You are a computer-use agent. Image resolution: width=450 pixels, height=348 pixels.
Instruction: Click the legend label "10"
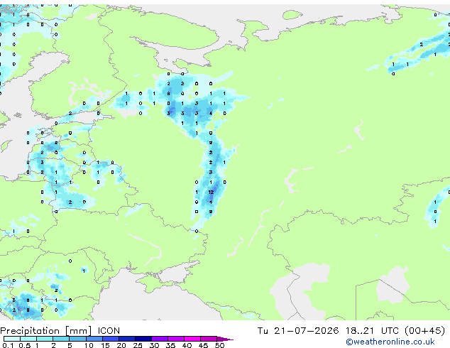tap(89, 345)
